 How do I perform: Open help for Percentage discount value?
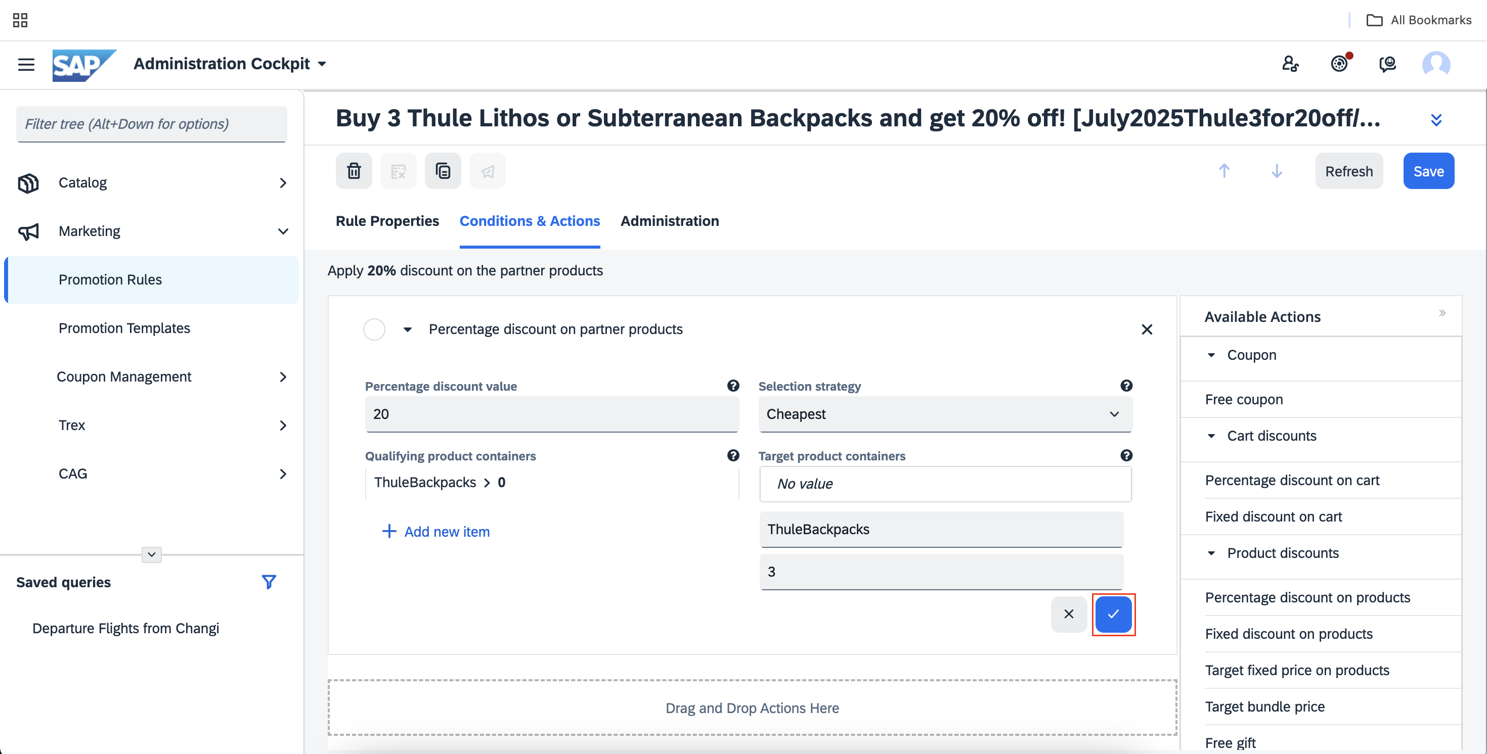[x=733, y=386]
